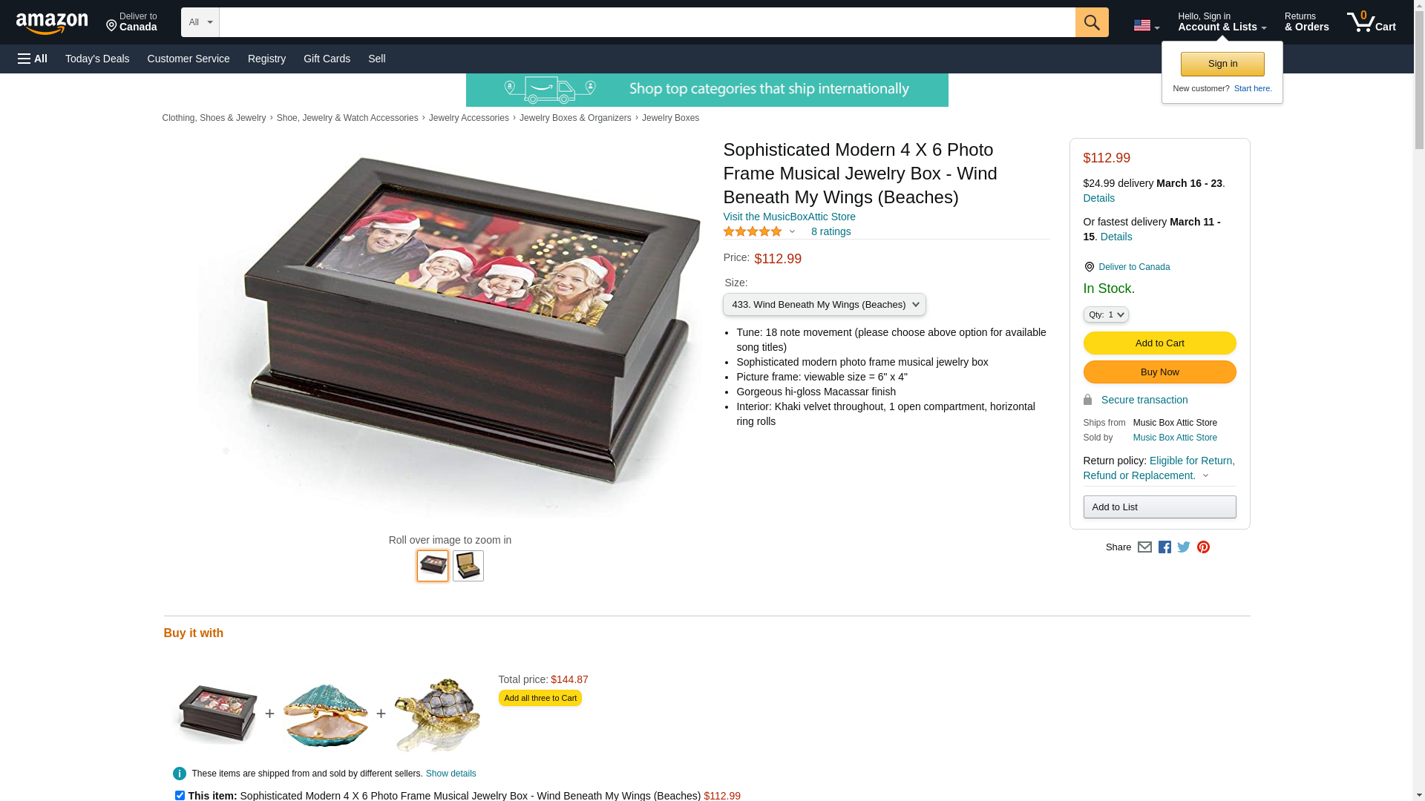
Task: Select the open jewelry box thumbnail
Action: [468, 566]
